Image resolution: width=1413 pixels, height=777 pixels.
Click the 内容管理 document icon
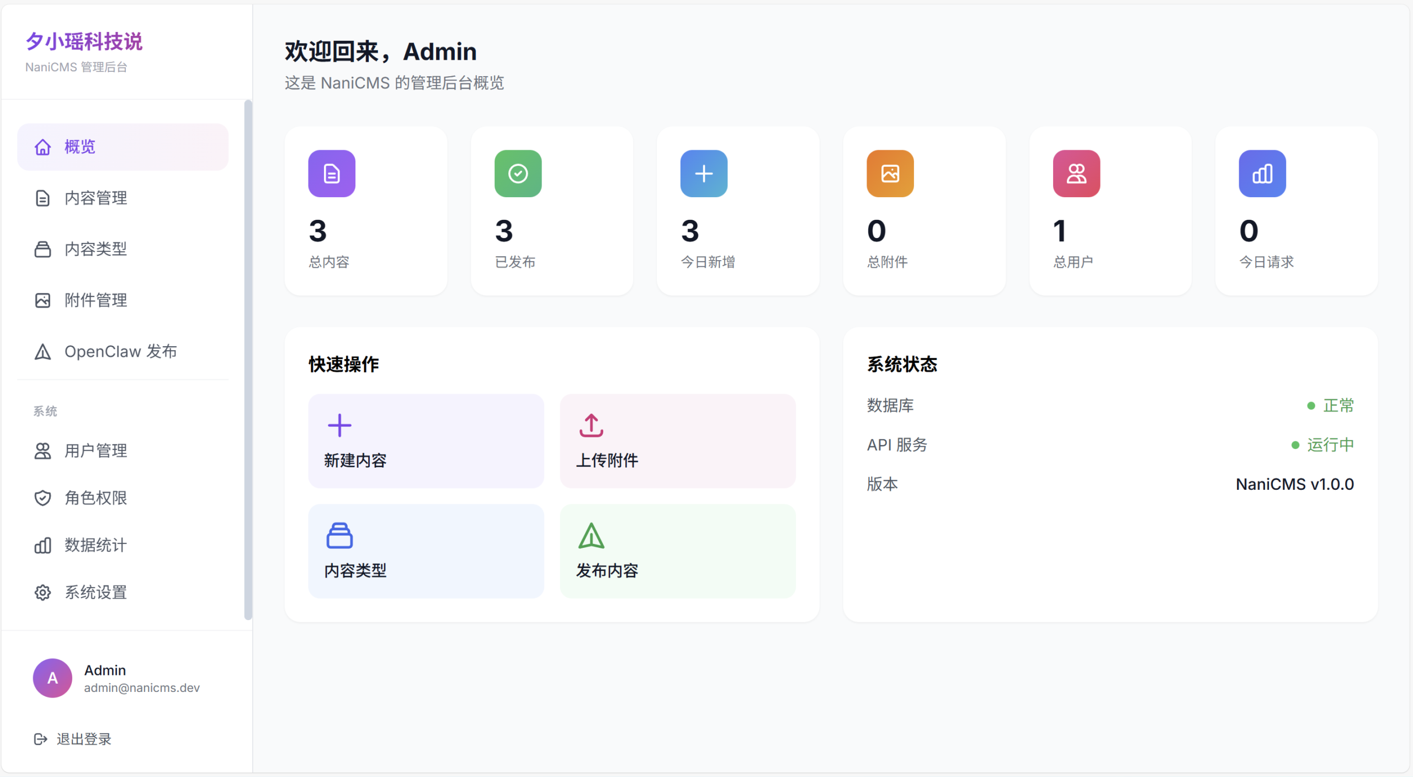[x=43, y=198]
